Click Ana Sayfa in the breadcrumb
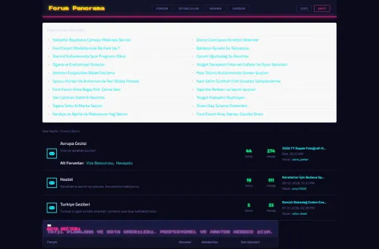The image size is (379, 249). coord(50,131)
